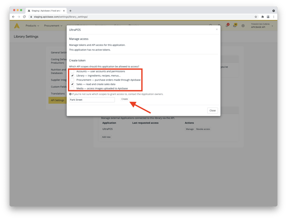Open Supplier Integrations in the sidebar

pos(59,80)
